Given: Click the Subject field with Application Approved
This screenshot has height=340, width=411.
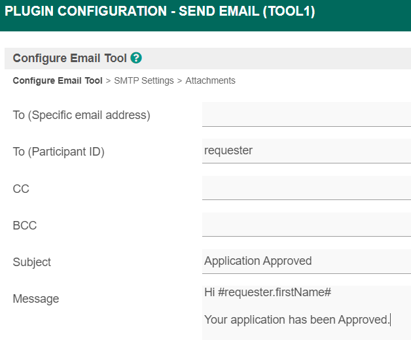Looking at the screenshot, I should 306,261.
